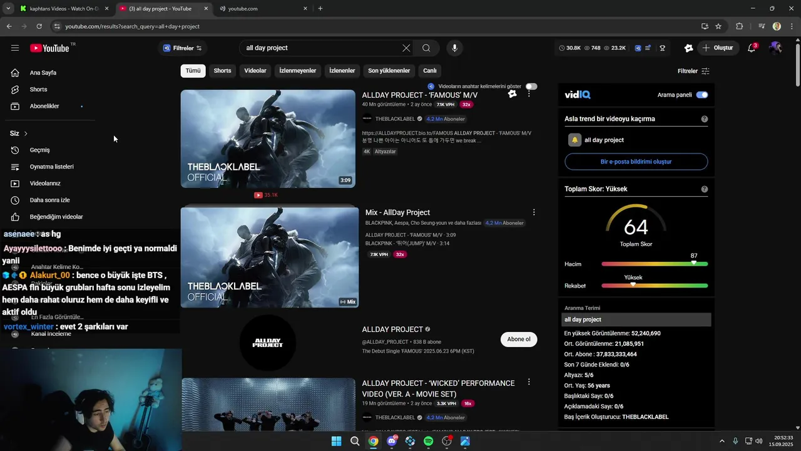Click the search magnifier button
This screenshot has height=451, width=801.
pos(426,48)
